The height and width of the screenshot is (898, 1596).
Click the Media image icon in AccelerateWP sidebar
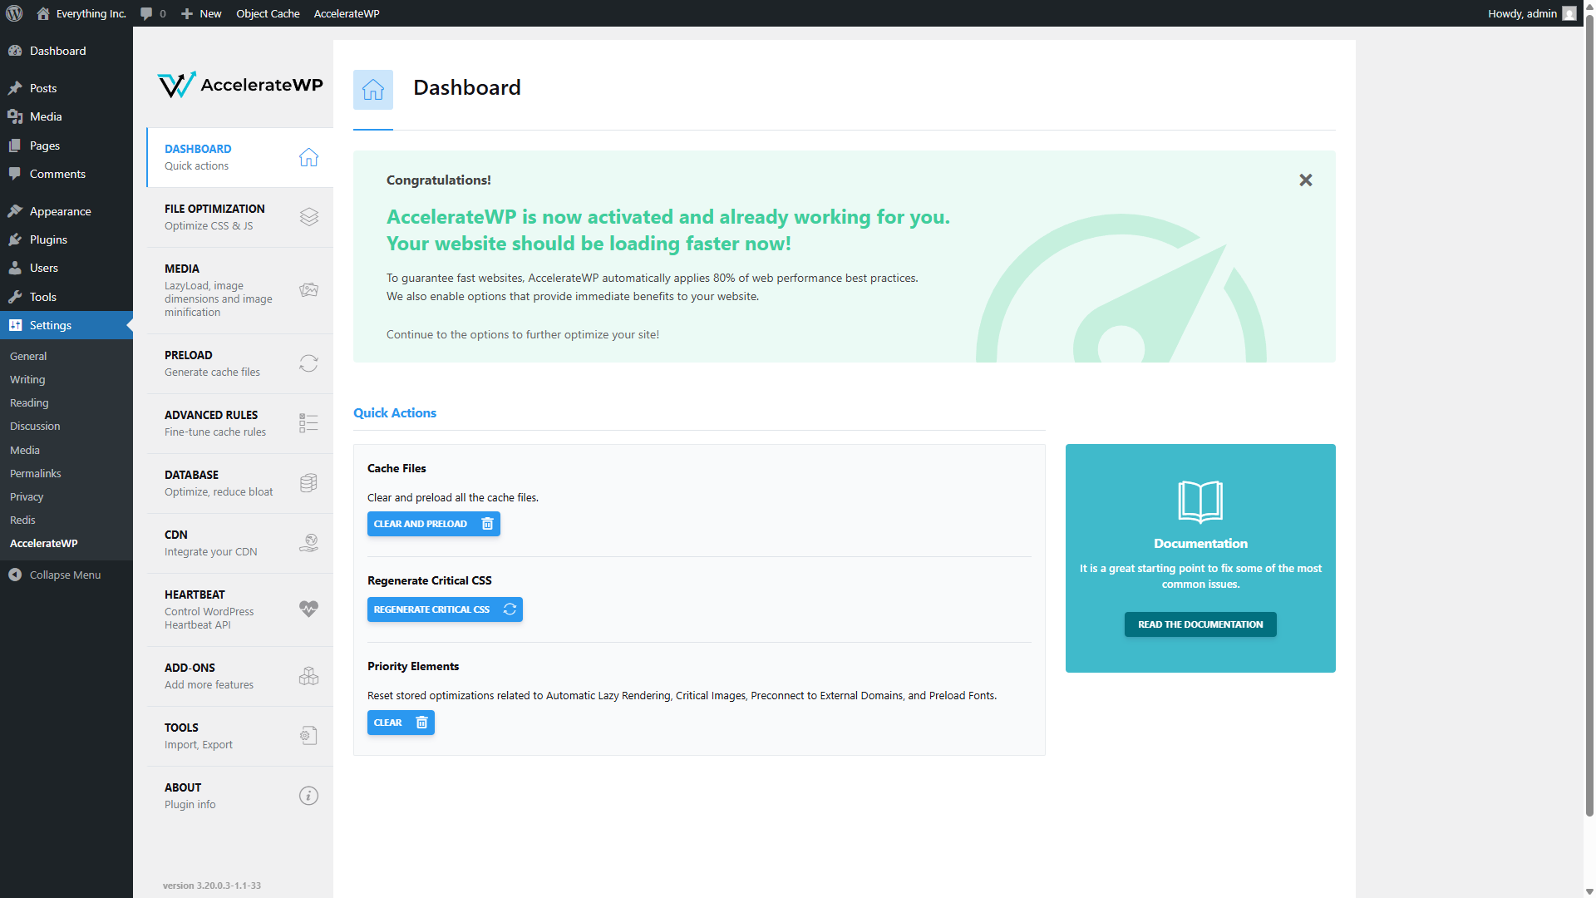pos(308,290)
